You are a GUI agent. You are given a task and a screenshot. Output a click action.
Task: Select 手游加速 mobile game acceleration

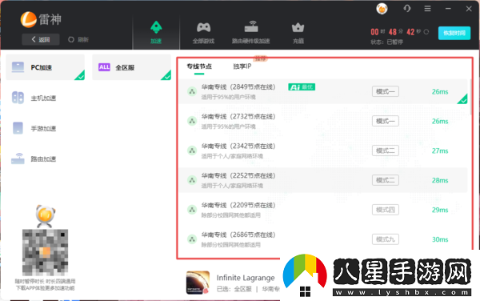point(34,128)
